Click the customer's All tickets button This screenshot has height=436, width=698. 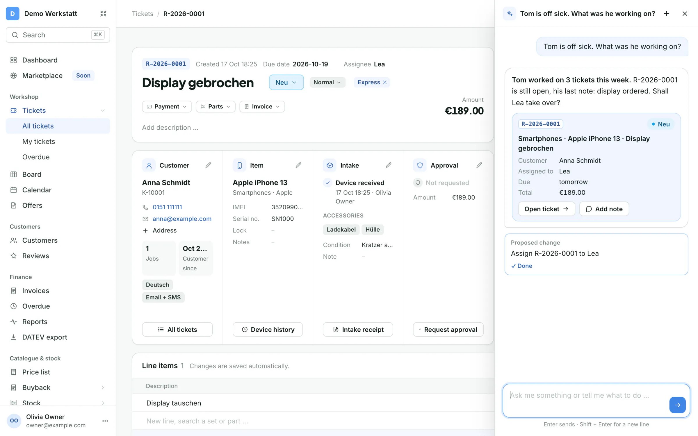[x=177, y=329]
